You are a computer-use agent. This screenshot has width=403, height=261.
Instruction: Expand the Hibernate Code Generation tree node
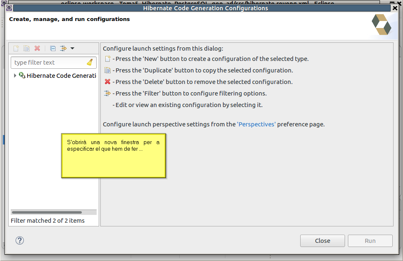click(x=15, y=75)
